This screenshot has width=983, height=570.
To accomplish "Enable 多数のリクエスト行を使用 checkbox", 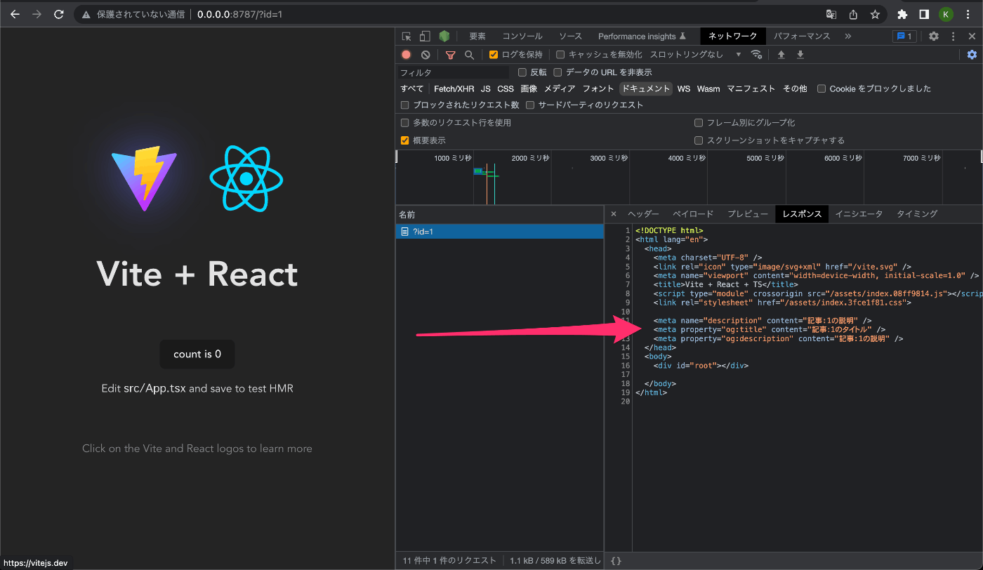I will [x=404, y=123].
